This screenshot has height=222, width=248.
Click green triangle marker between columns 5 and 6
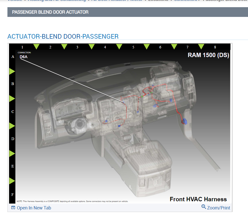(x=147, y=47)
